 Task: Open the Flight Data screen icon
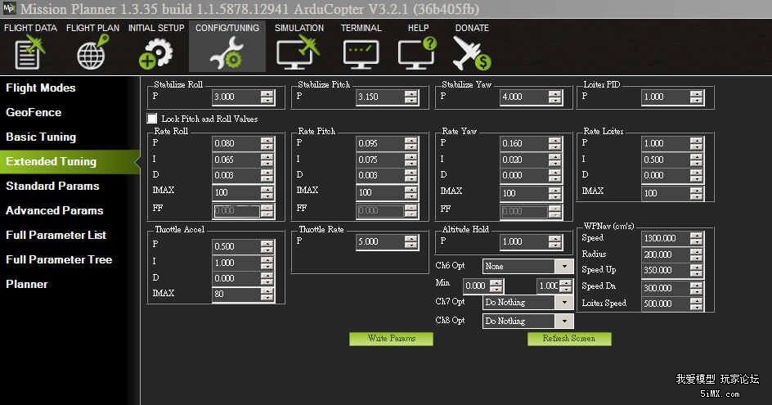click(x=30, y=52)
